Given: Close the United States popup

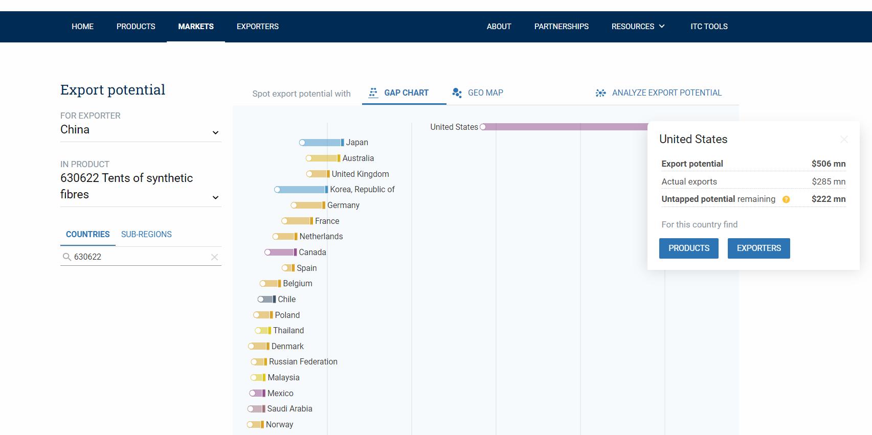Looking at the screenshot, I should tap(844, 139).
